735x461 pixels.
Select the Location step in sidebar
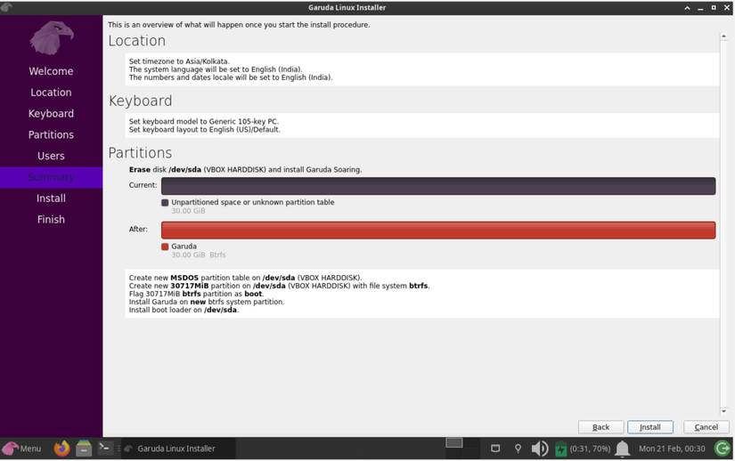click(51, 93)
